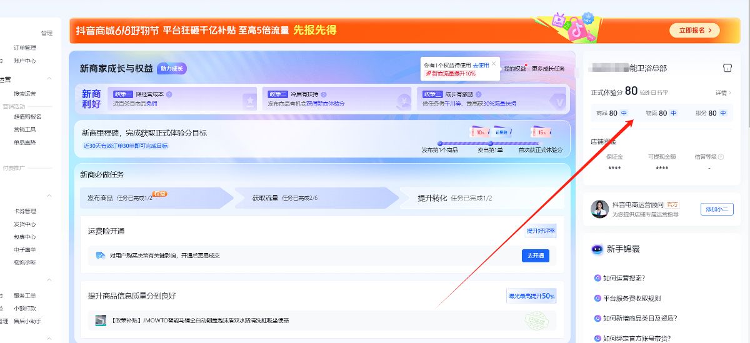This screenshot has height=343, width=750.
Task: Click the 曝光最高提升50% tag
Action: pyautogui.click(x=531, y=296)
